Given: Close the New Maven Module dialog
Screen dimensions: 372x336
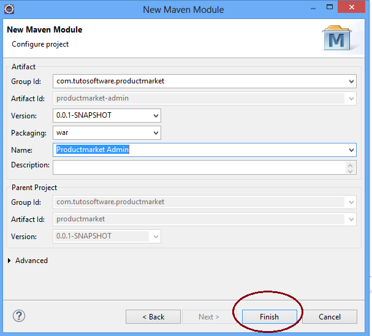Looking at the screenshot, I should tap(351, 7).
